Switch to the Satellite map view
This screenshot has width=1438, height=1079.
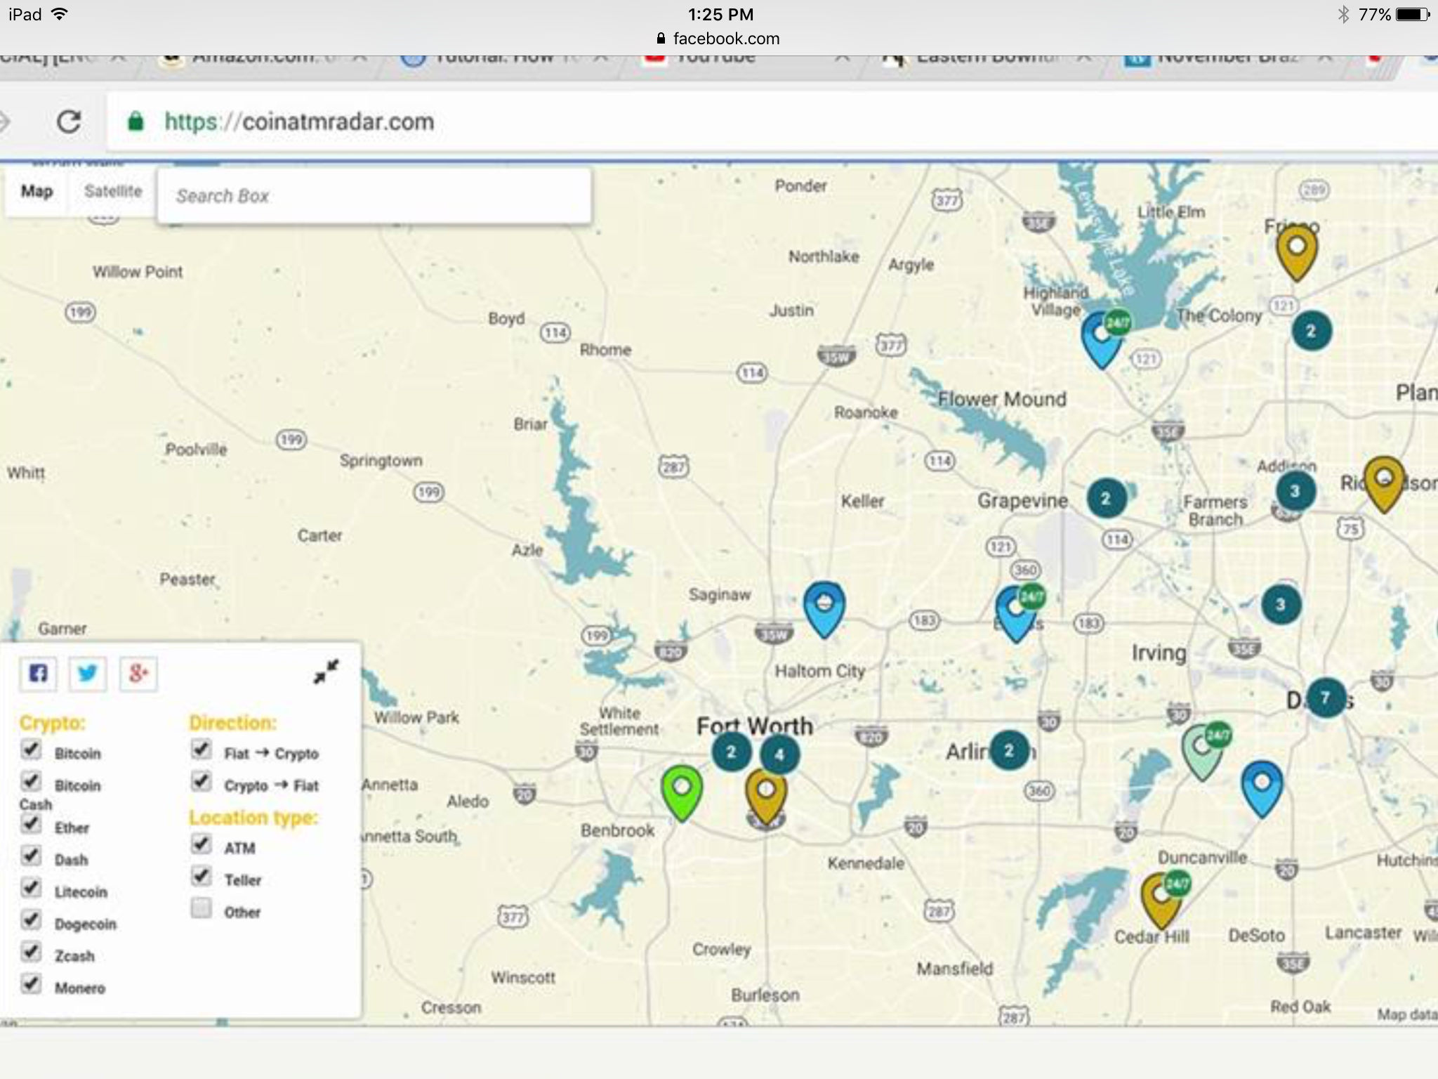112,191
